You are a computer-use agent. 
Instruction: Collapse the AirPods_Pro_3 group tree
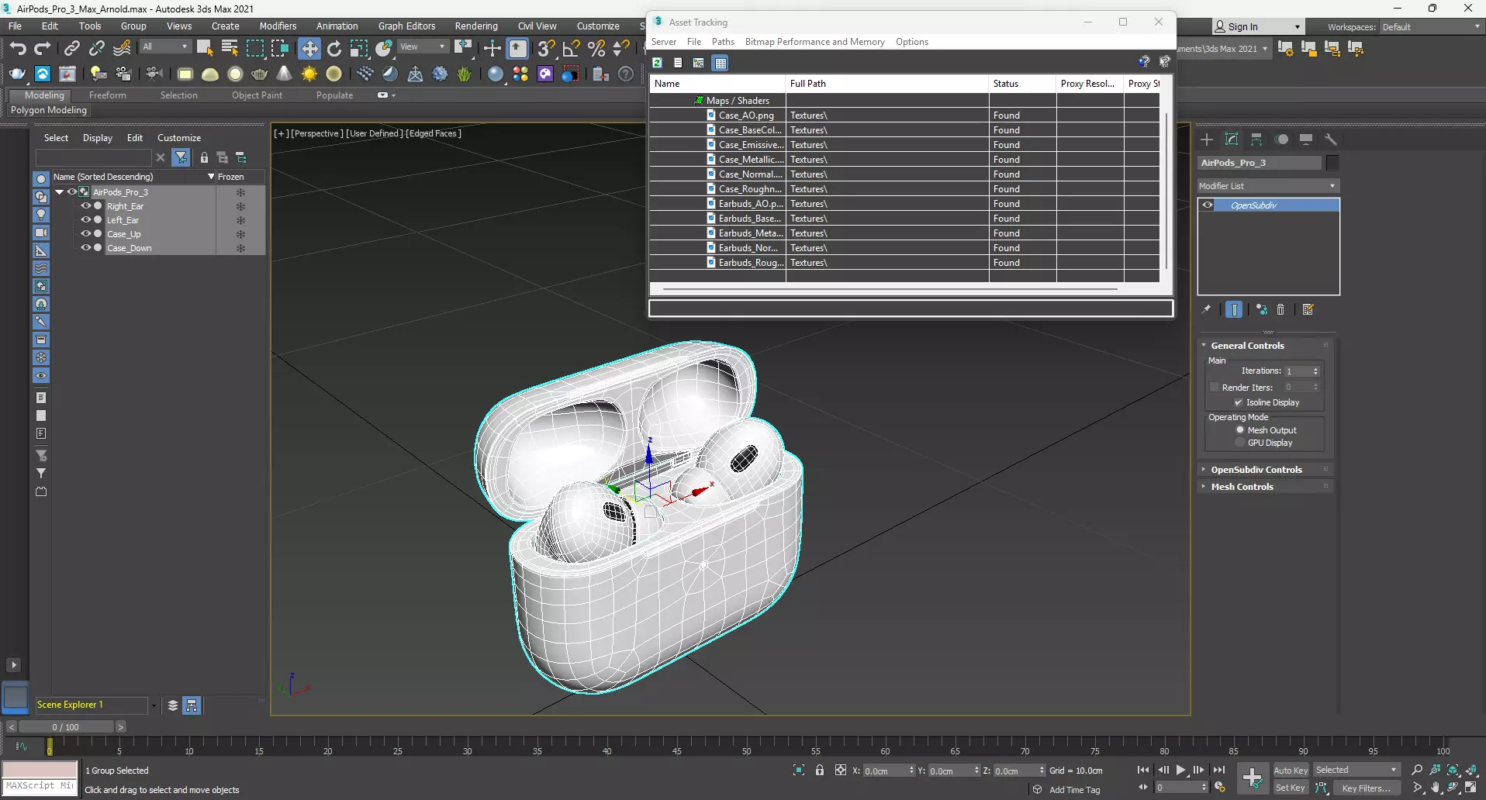[59, 192]
